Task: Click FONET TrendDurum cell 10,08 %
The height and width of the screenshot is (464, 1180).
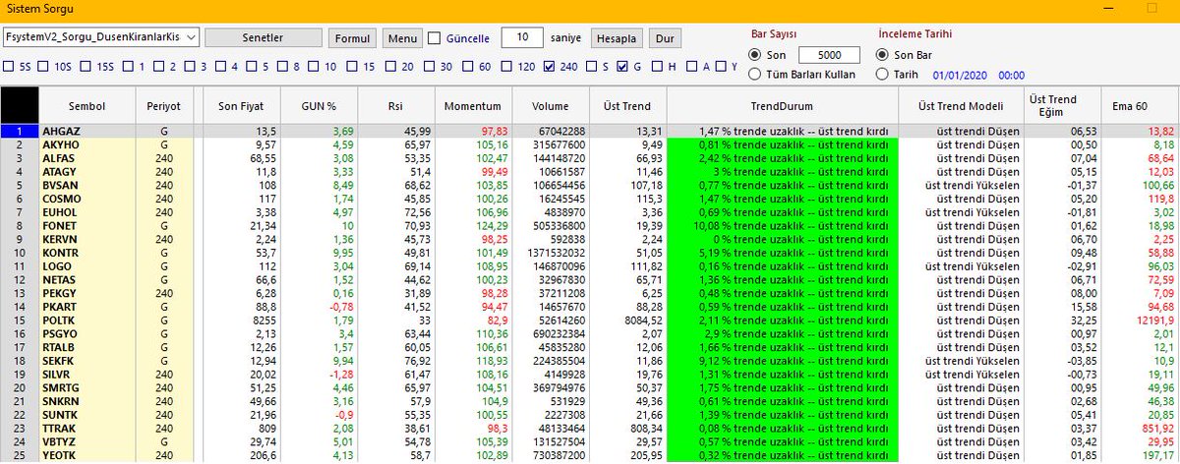Action: point(782,225)
